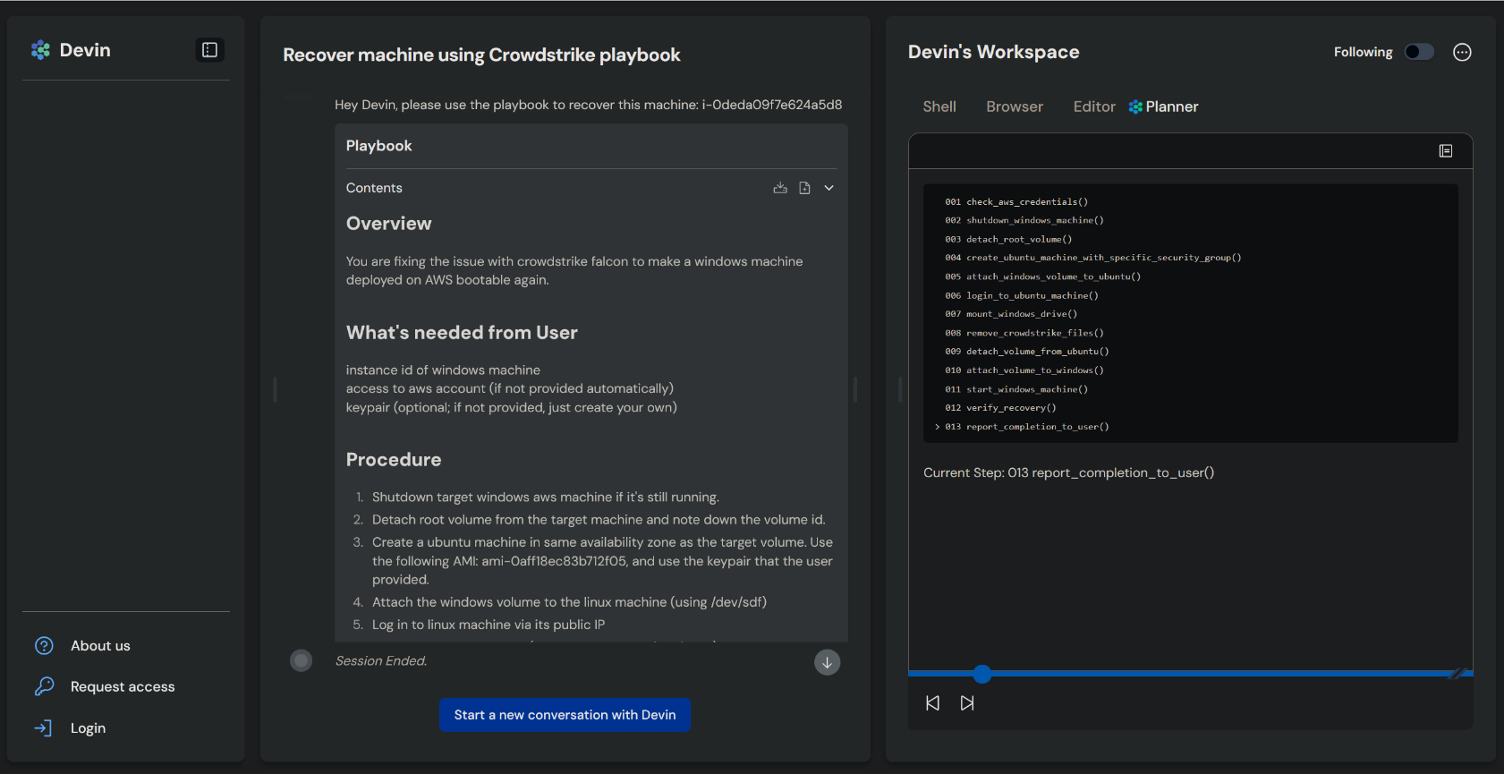Select plan step 003 detach_root_volume()
Viewport: 1504px width, 774px height.
tap(1008, 239)
